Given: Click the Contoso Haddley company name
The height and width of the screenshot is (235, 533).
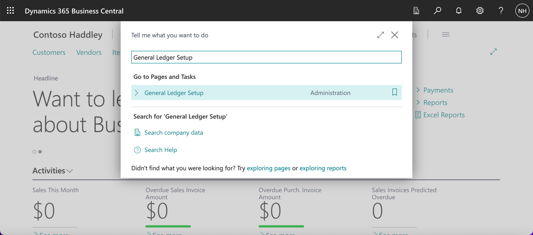Looking at the screenshot, I should 68,35.
